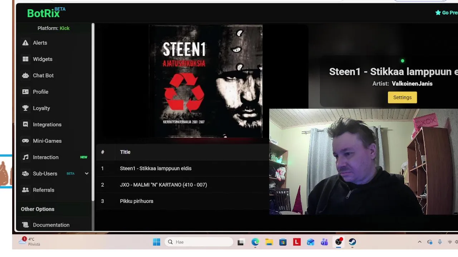
Task: Click the Steen1 album cover image
Action: coord(206,81)
